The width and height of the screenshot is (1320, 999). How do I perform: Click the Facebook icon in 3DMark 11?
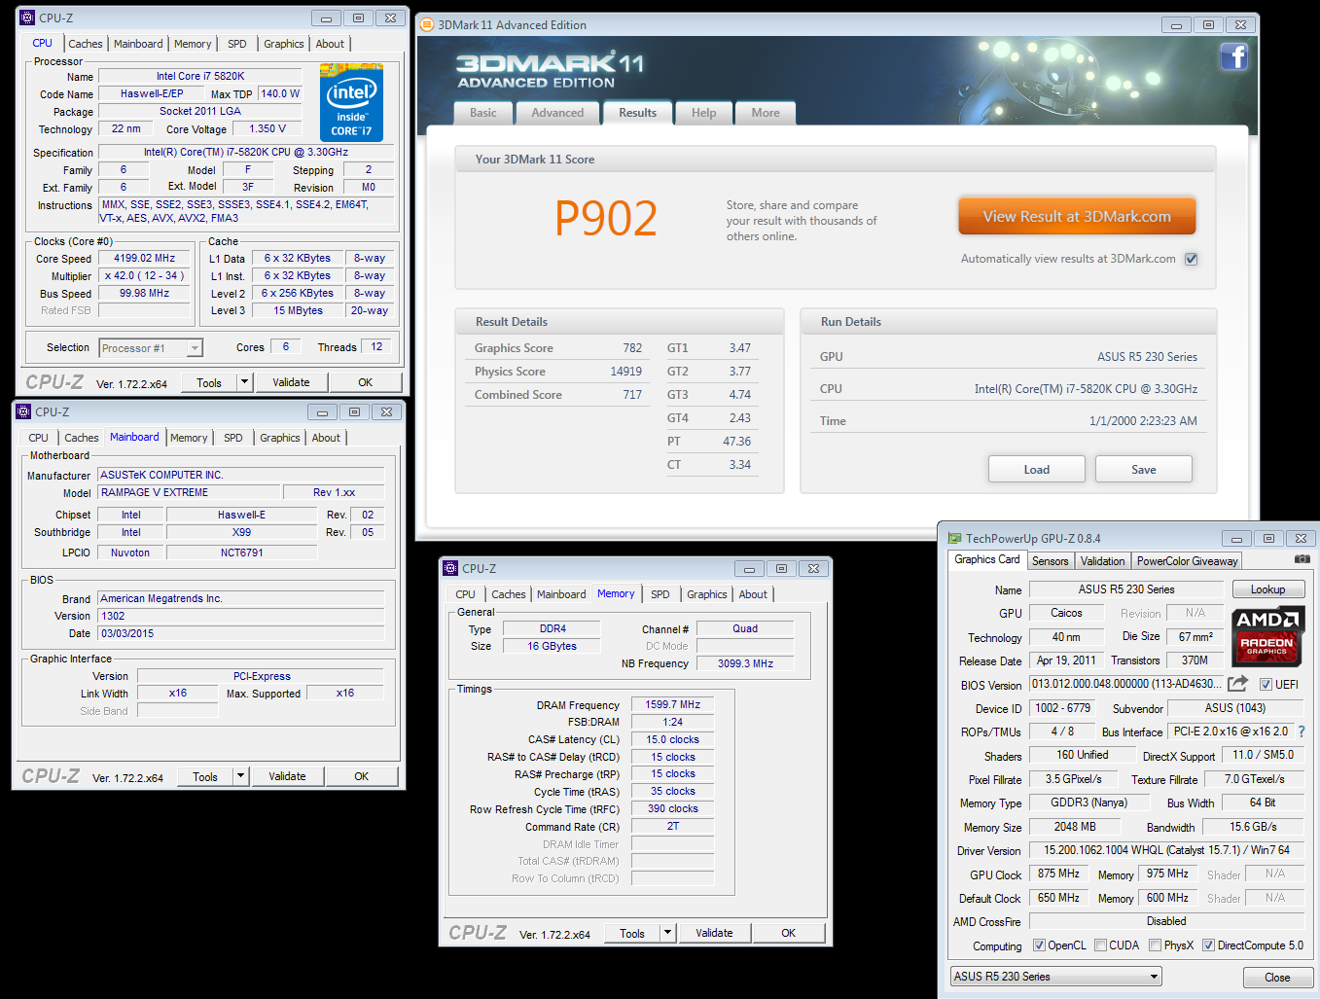pyautogui.click(x=1233, y=57)
